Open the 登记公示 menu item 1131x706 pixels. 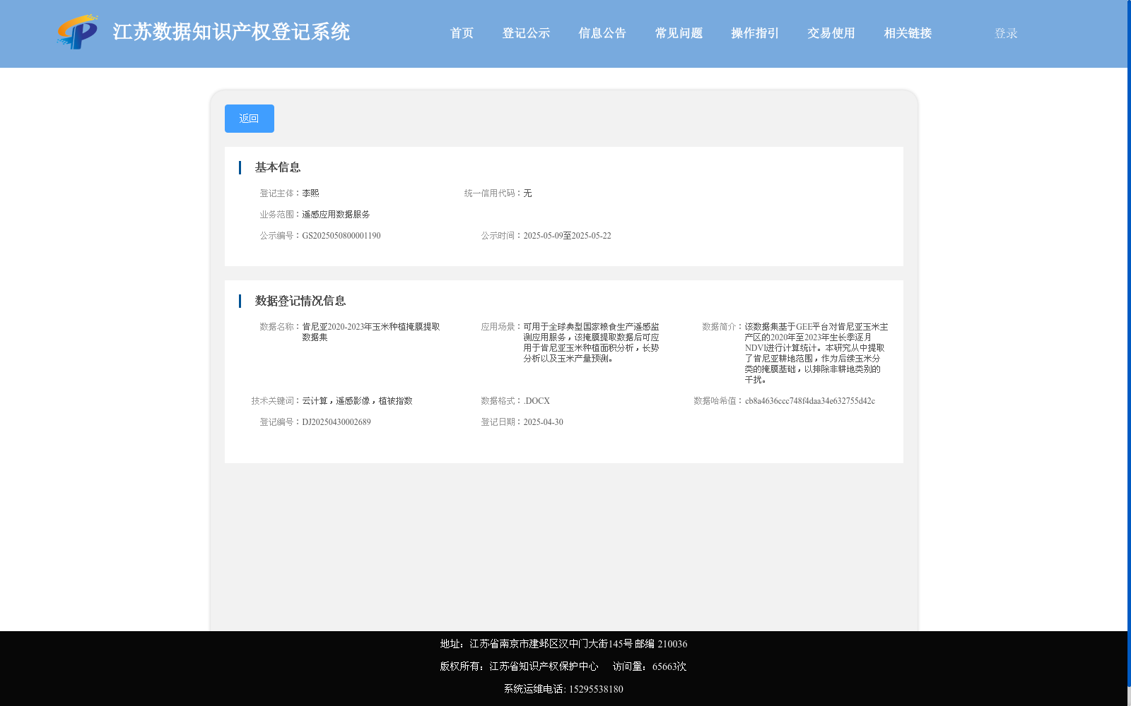(x=526, y=33)
